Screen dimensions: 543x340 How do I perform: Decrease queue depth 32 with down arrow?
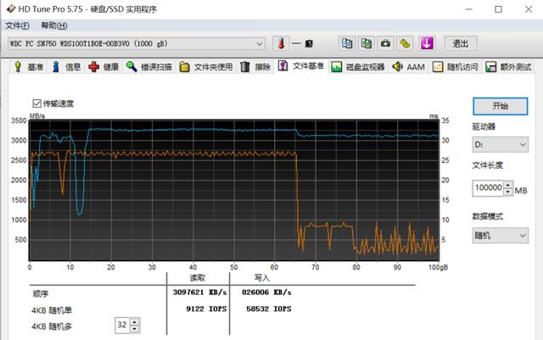point(135,329)
